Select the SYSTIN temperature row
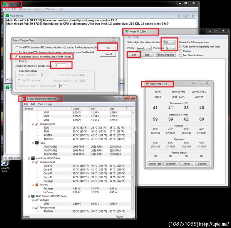Viewport: 231px width, 228px height. click(x=77, y=135)
